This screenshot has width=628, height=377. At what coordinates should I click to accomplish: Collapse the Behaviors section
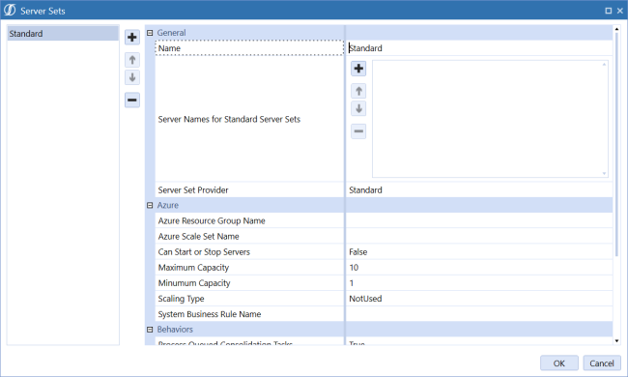tap(150, 330)
